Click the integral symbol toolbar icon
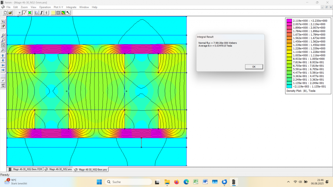Viewport: 333px width, 187px height. click(x=41, y=13)
